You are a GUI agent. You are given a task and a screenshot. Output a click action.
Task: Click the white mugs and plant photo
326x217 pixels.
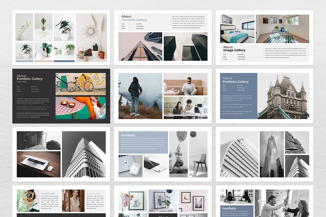(x=64, y=51)
